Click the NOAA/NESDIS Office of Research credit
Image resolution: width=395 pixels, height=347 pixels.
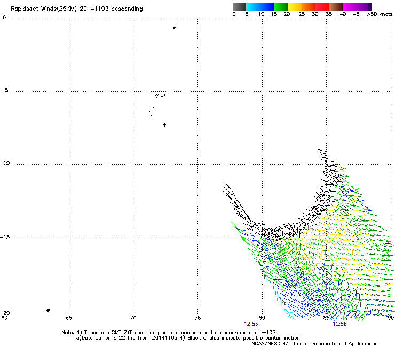point(314,344)
